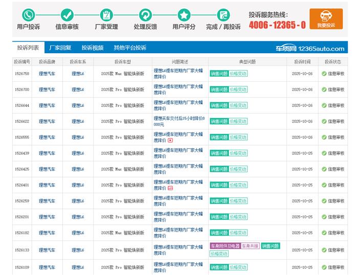Click the 厂家受理 clipboard icon
The image size is (358, 275).
[106, 15]
